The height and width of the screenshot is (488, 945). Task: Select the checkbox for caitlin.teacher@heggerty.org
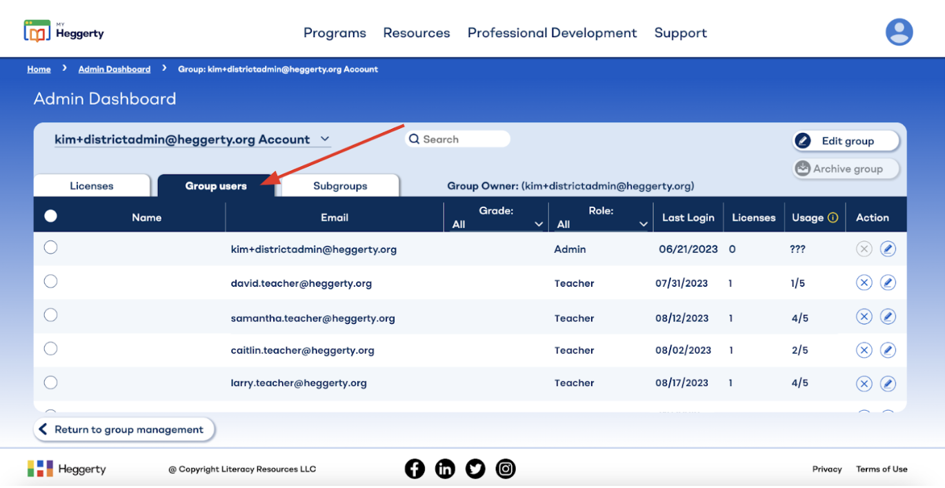[x=50, y=349]
